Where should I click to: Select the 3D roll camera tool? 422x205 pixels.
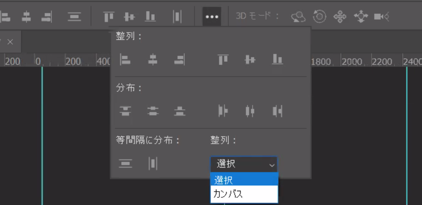click(x=319, y=17)
